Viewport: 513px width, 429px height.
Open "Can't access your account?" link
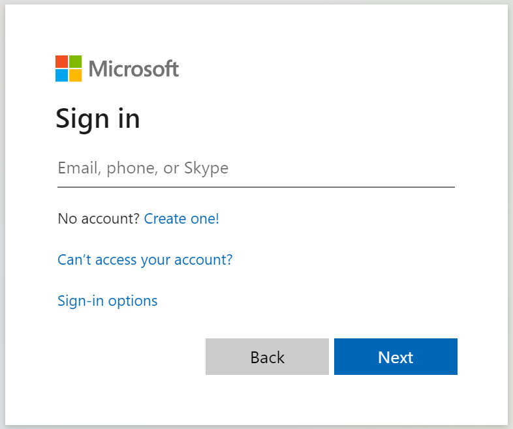click(145, 260)
